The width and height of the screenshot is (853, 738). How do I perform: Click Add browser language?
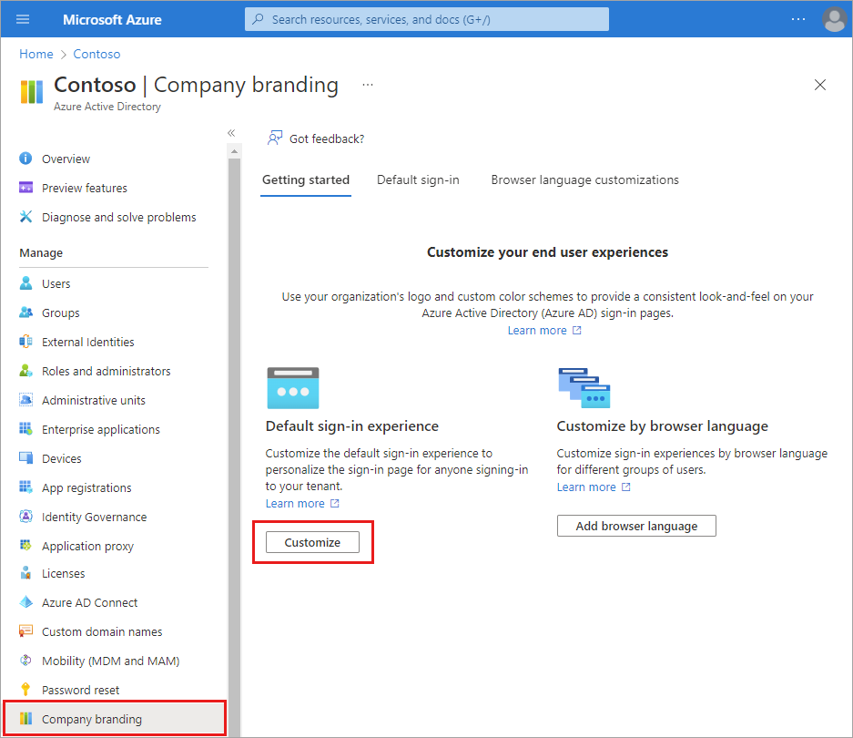click(636, 526)
